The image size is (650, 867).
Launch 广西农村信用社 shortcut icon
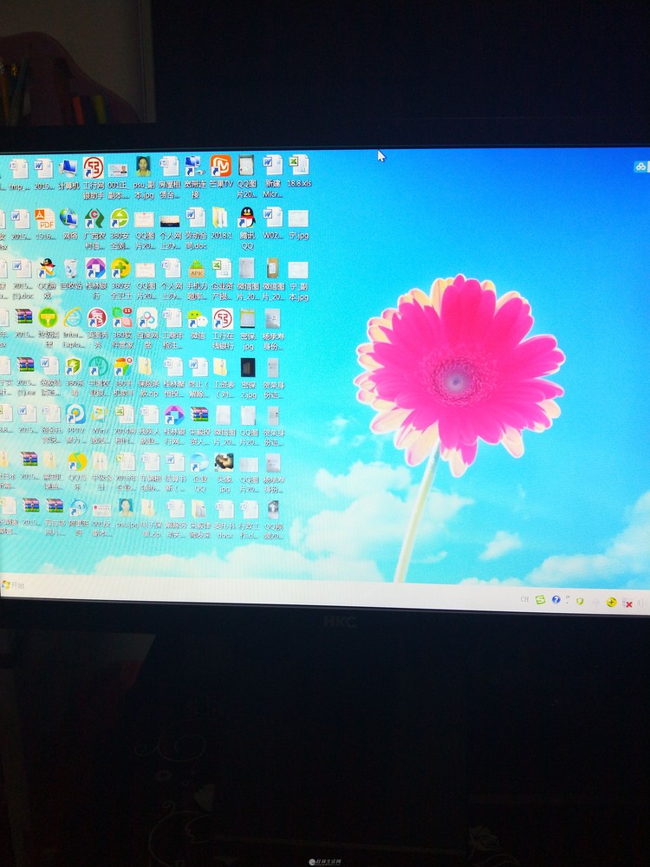click(94, 230)
